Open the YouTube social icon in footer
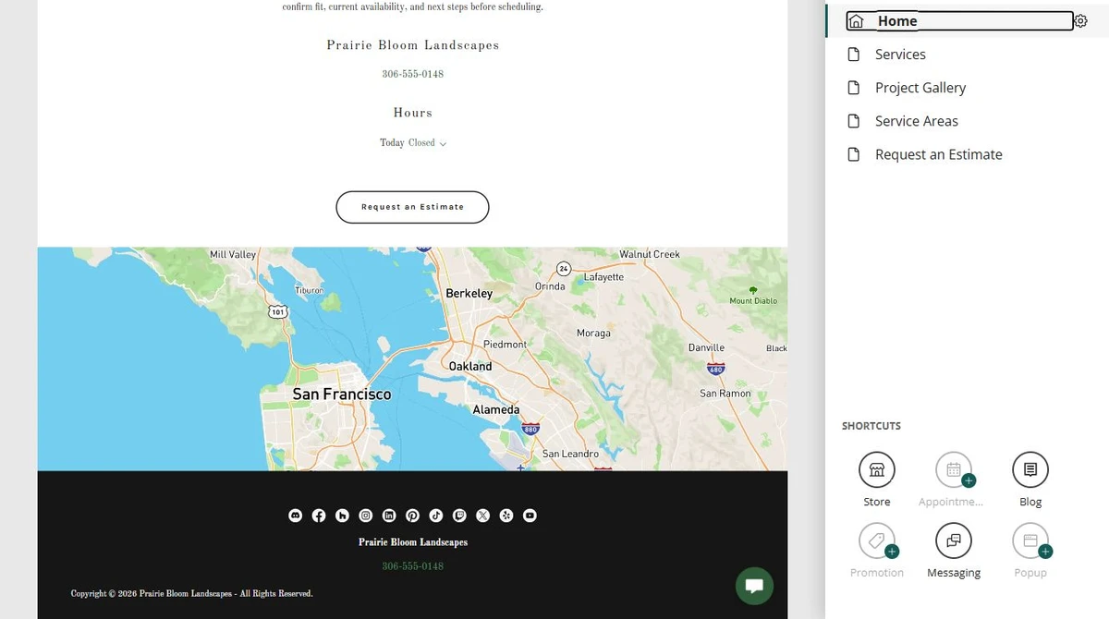 (530, 516)
